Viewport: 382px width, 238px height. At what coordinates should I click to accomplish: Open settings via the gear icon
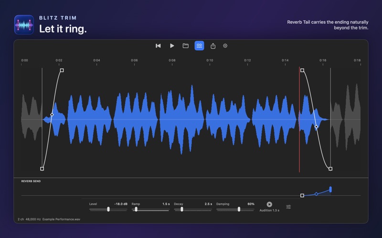(x=225, y=46)
